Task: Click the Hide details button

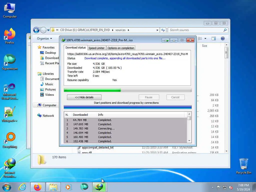Action: [84, 97]
